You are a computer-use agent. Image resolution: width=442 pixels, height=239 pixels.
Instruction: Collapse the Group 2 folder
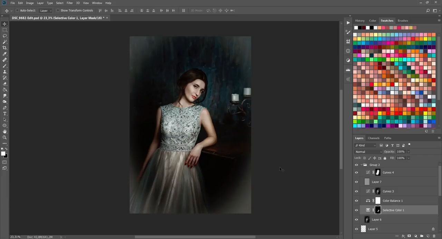click(x=362, y=165)
